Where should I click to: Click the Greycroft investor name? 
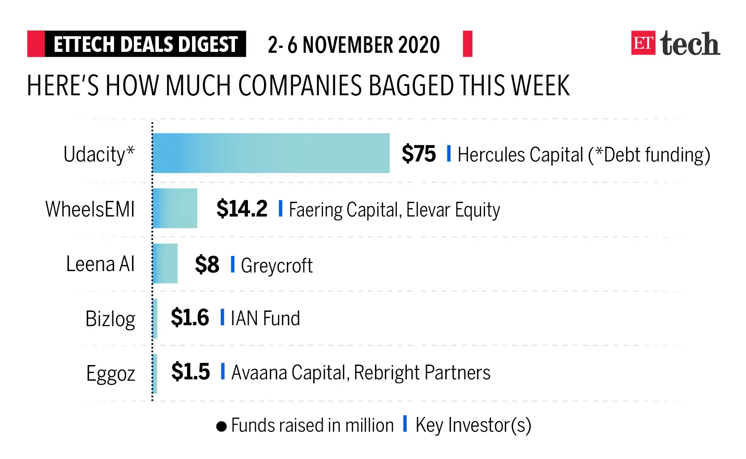click(x=277, y=265)
